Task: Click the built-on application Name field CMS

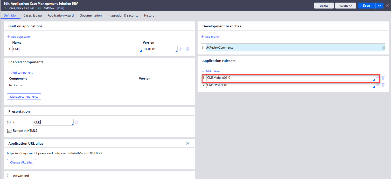Action: click(x=77, y=49)
